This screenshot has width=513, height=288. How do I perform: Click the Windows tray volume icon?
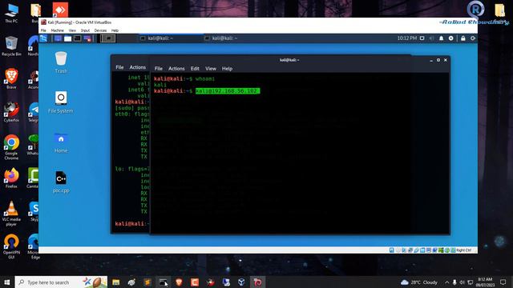[463, 282]
